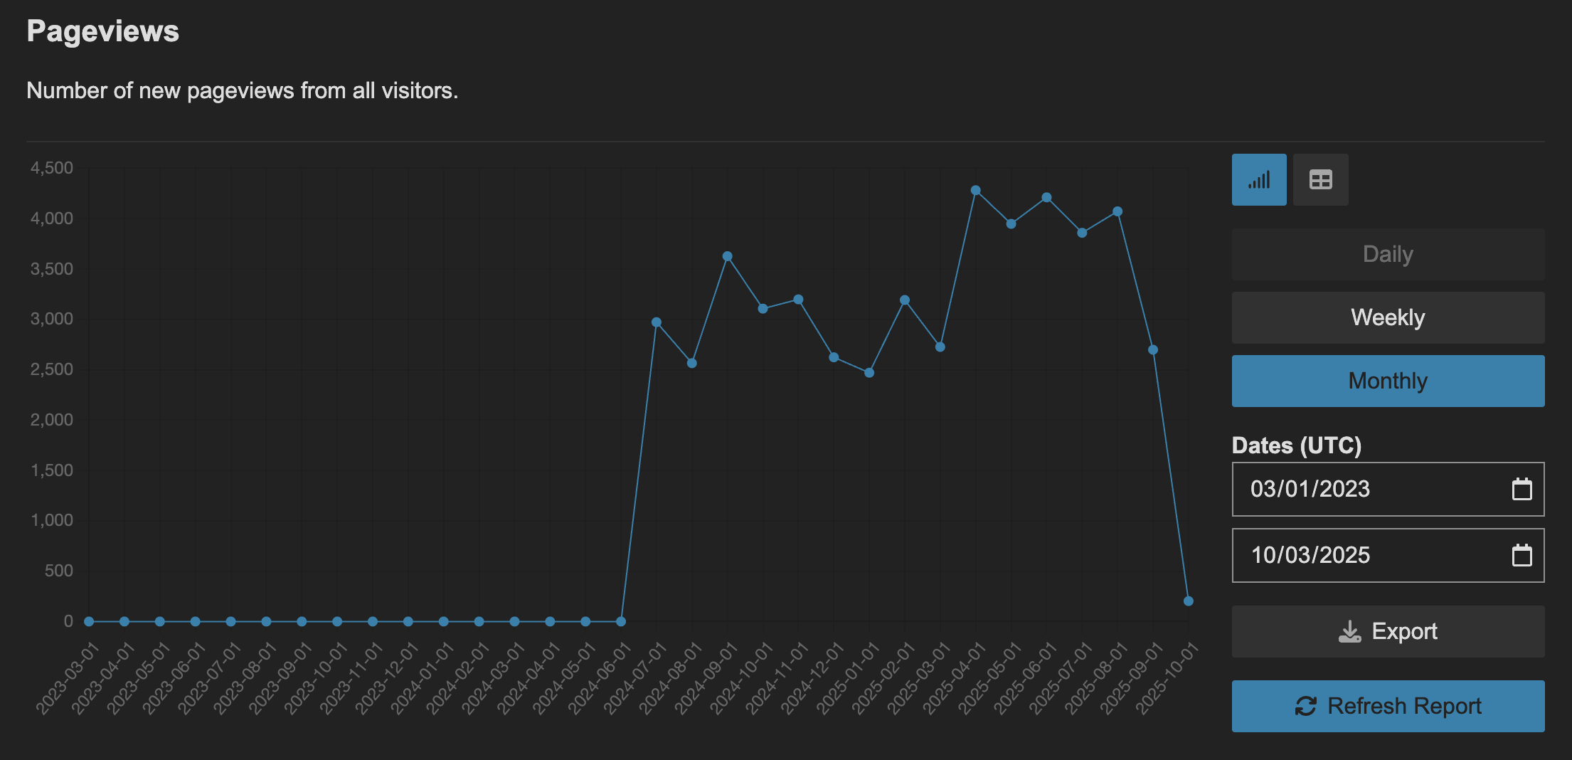Click the 2024-07-01 data point

657,322
